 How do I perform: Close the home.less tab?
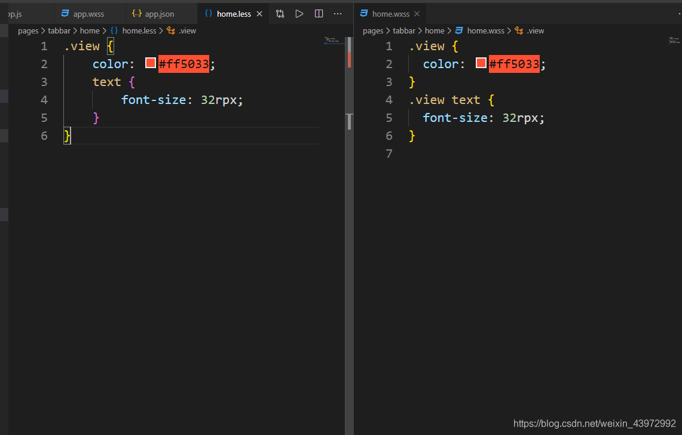tap(259, 14)
